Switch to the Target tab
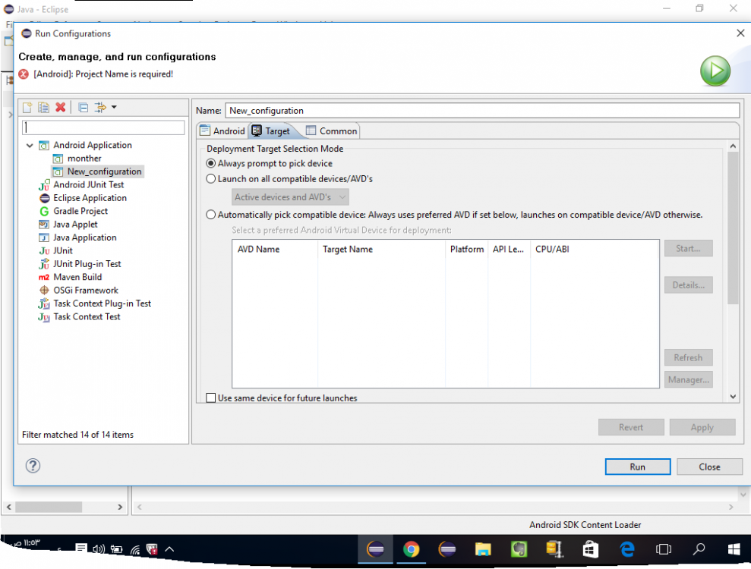Viewport: 751px width, 569px height. [x=273, y=130]
